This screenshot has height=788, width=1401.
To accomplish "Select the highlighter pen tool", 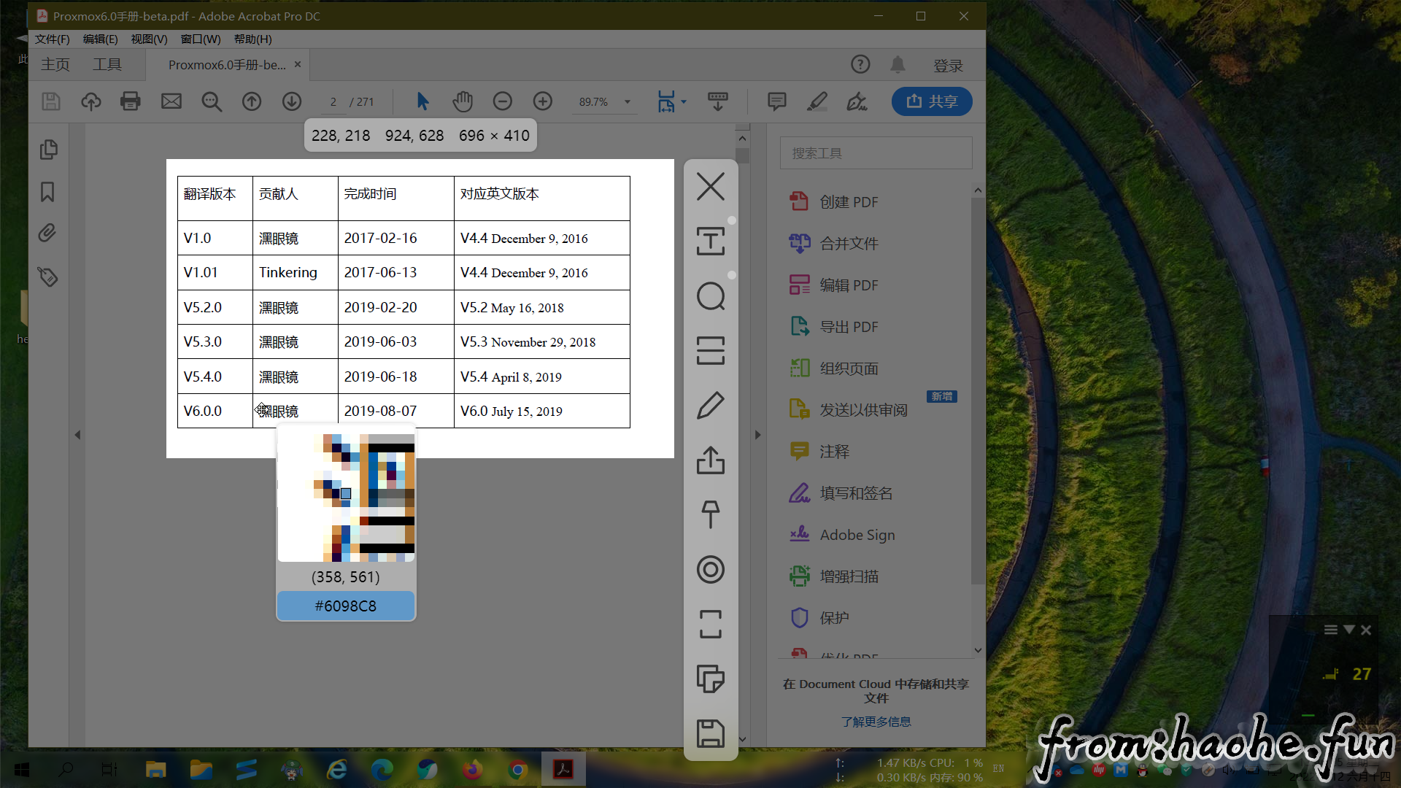I will (817, 101).
